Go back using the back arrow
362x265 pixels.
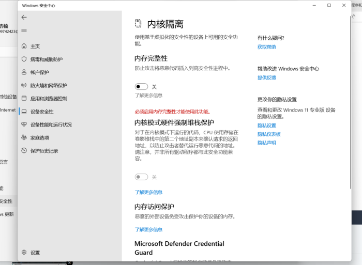[x=24, y=17]
